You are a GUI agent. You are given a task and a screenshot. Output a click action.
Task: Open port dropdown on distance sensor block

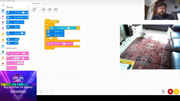[55, 28]
